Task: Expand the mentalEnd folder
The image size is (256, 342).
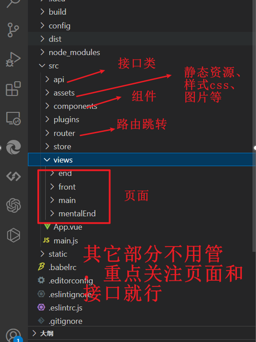Action: point(142,213)
